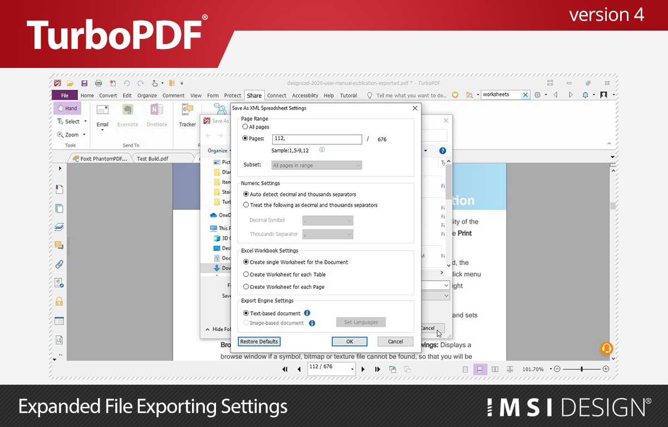
Task: Switch to the Convert ribbon tab
Action: pyautogui.click(x=108, y=95)
